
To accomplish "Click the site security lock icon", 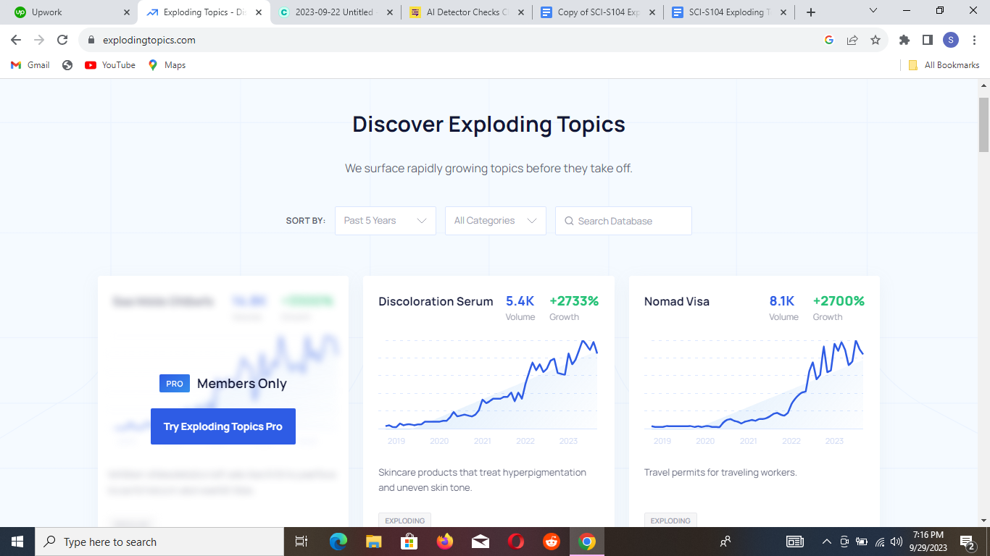I will tap(91, 41).
